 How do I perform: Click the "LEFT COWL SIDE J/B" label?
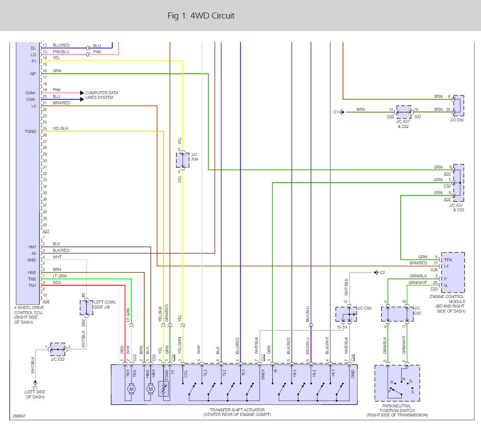[105, 305]
